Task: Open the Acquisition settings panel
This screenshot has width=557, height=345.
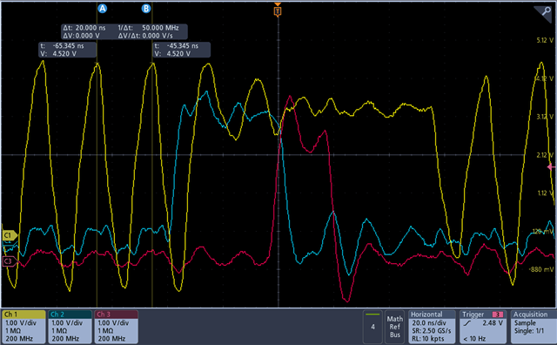Action: coord(534,327)
